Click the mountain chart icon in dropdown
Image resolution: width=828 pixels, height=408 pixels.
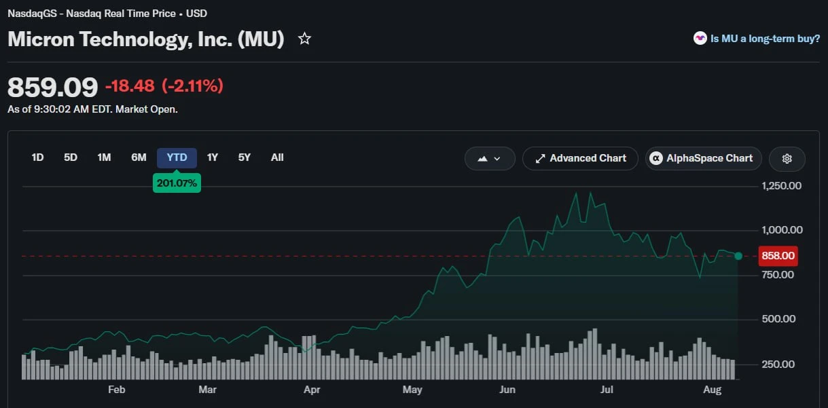click(x=483, y=158)
